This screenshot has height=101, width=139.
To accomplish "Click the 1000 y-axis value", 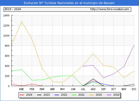I will pyautogui.click(x=6, y=36).
